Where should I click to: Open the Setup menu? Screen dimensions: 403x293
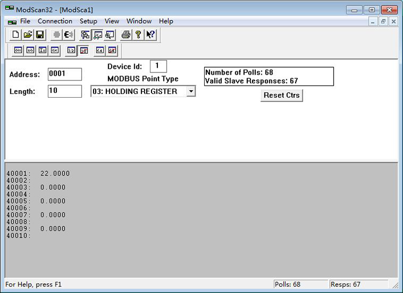(x=88, y=21)
